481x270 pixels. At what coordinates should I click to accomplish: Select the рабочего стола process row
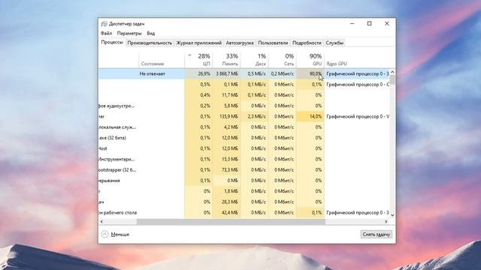pyautogui.click(x=244, y=212)
